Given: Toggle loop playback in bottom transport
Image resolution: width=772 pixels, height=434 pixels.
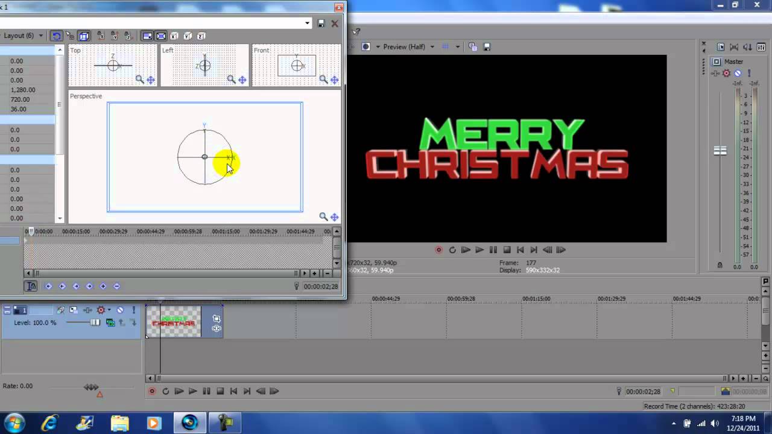Looking at the screenshot, I should [166, 391].
